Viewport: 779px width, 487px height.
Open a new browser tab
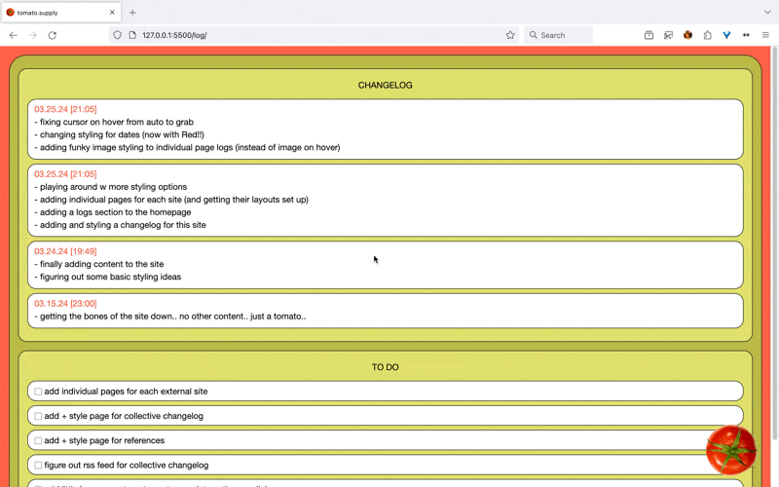[x=132, y=13]
